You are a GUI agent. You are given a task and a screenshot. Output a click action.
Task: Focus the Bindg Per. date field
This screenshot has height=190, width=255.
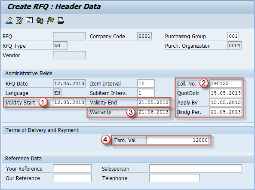[226, 112]
